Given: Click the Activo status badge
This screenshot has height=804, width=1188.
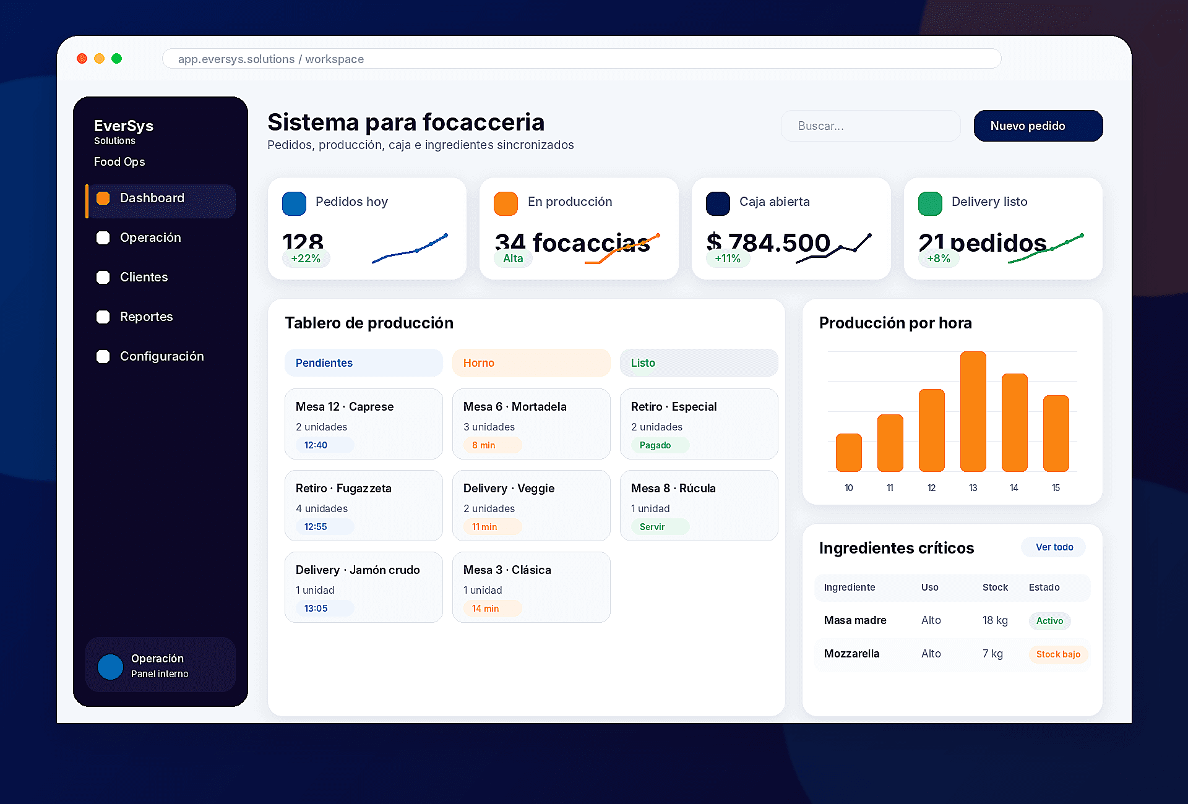Looking at the screenshot, I should point(1050,621).
